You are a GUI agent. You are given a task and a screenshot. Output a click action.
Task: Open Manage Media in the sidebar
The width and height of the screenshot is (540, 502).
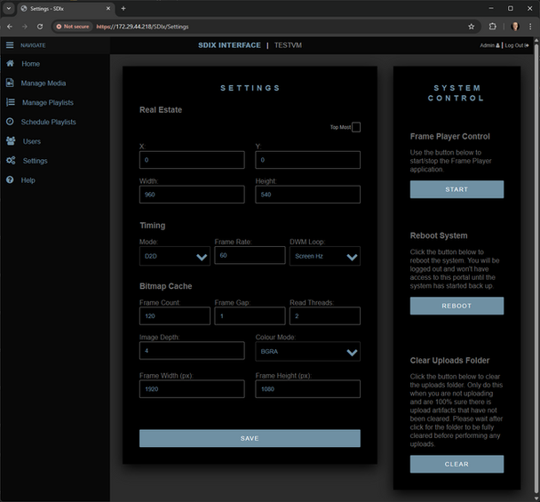pos(44,83)
